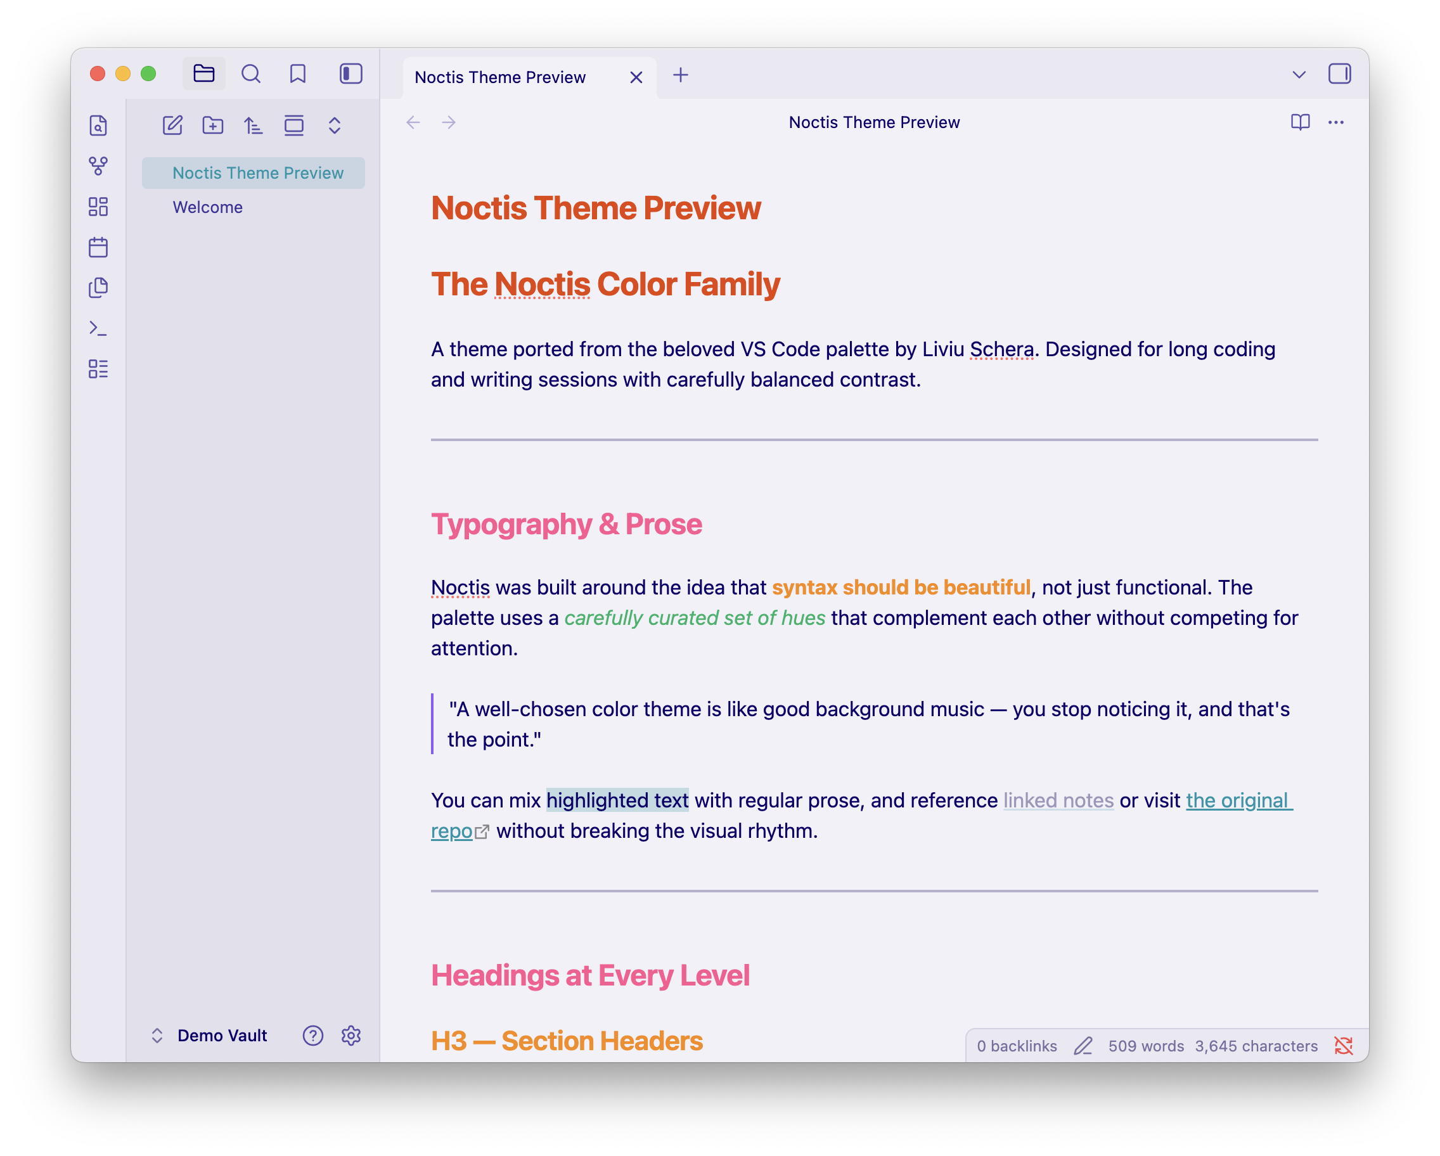Create a new note icon
Viewport: 1440px width, 1156px height.
coord(172,125)
